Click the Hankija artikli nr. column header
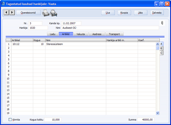Image resolution: width=171 pixels, height=125 pixels. (122, 40)
